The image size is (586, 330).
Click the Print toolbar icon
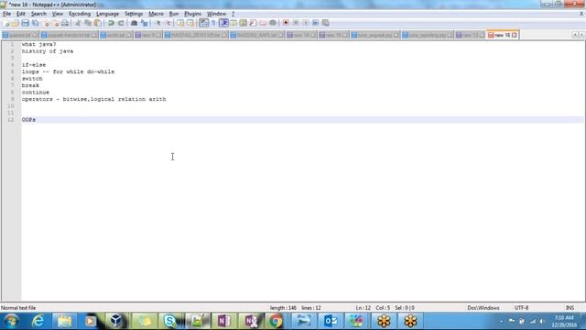(65, 23)
